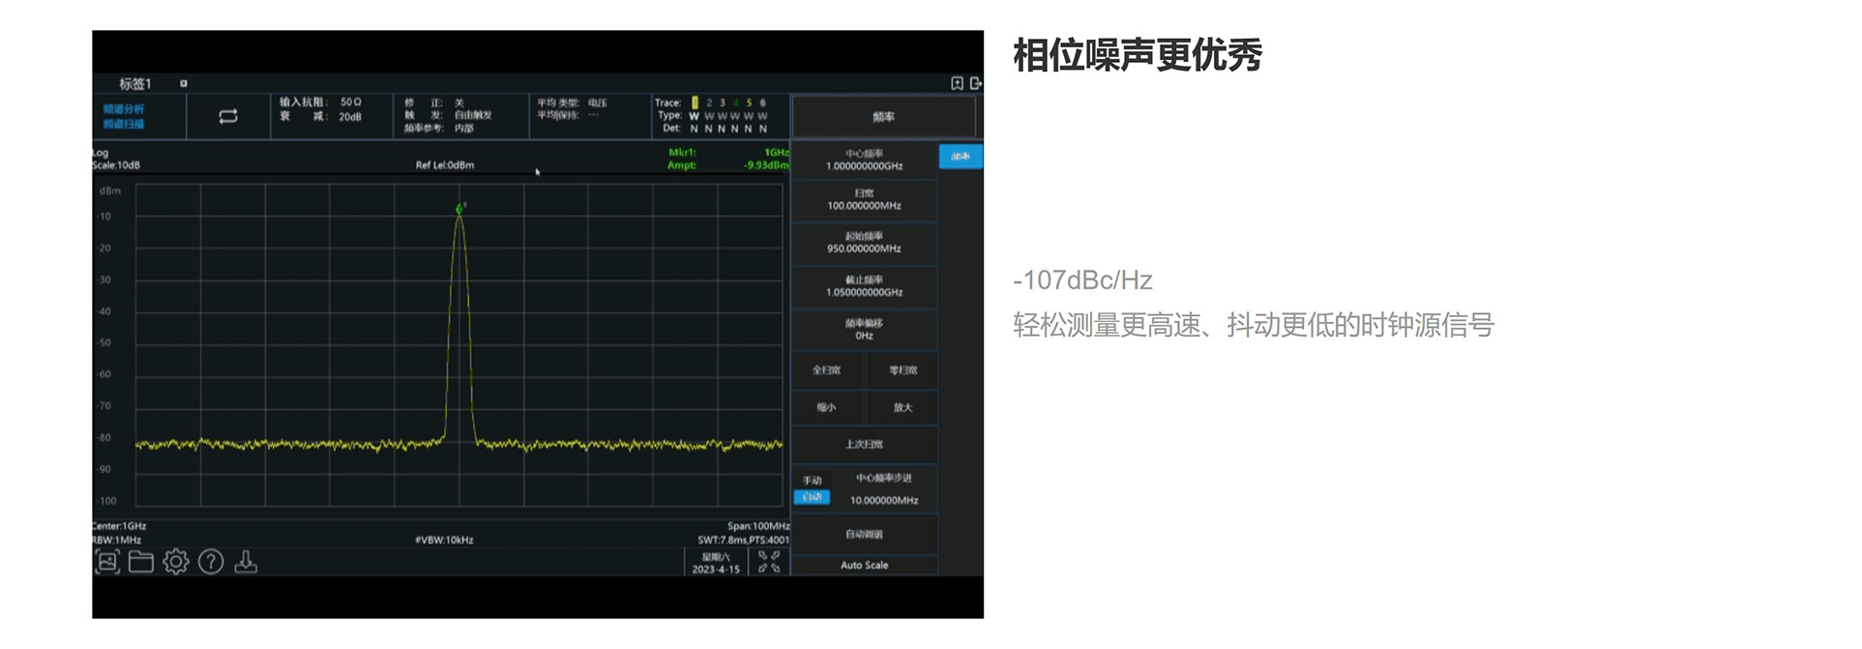Click the Center:1GHz label
The width and height of the screenshot is (1862, 649).
(x=119, y=526)
